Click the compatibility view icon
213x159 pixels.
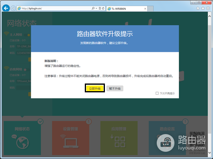[100, 8]
